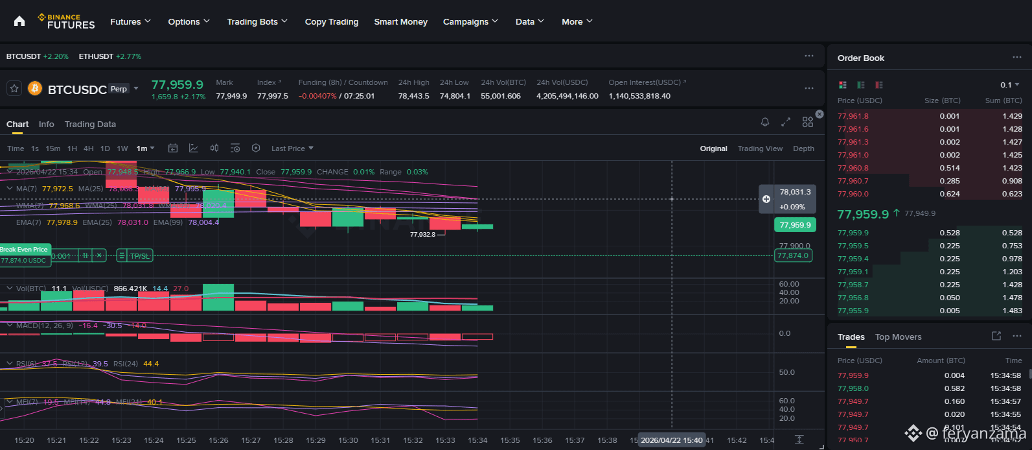Open the technical indicators chart-line icon
Image resolution: width=1032 pixels, height=450 pixels.
click(x=194, y=148)
